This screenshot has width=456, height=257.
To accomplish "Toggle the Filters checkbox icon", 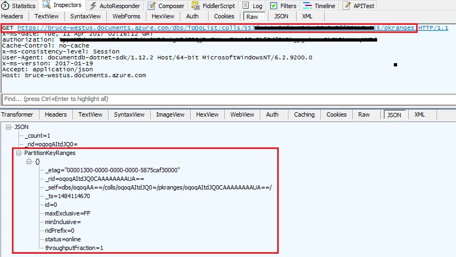I will pyautogui.click(x=273, y=5).
